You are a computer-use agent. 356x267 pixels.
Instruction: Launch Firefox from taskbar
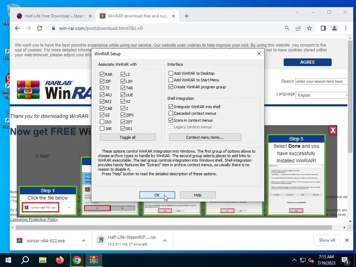point(60,260)
